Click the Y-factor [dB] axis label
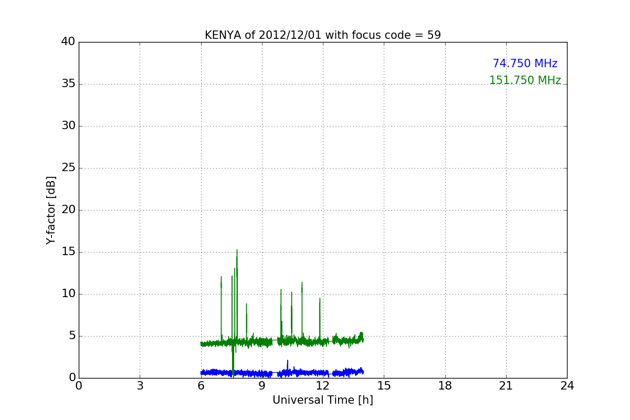This screenshot has height=420, width=630. click(51, 210)
